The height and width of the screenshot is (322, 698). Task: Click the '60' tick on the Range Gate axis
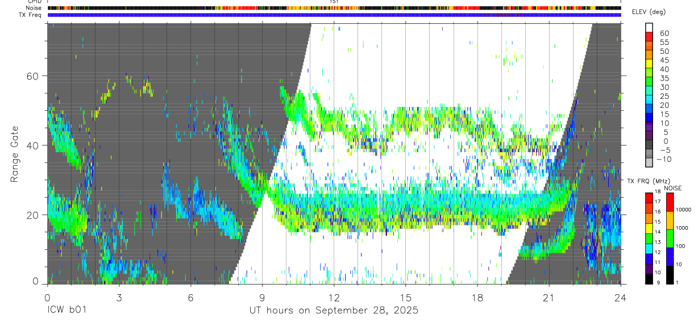[x=33, y=76]
